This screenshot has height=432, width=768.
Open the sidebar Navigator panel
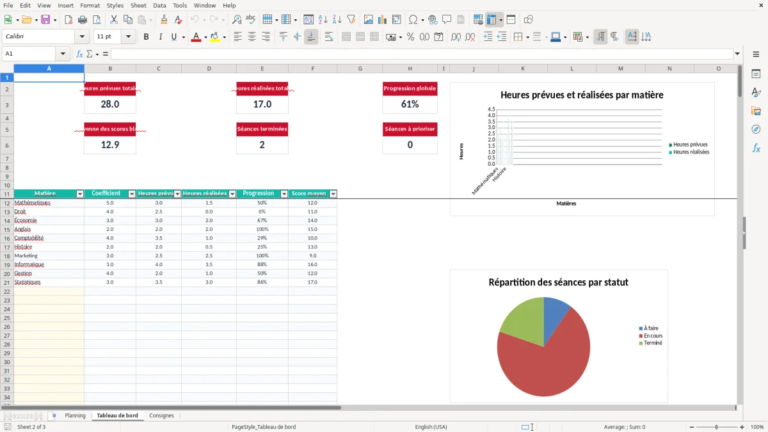coord(756,129)
